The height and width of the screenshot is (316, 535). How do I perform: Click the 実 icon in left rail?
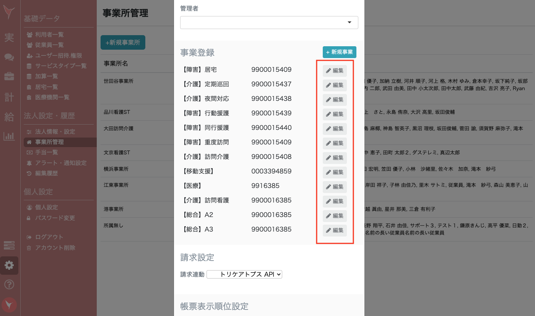(x=9, y=38)
